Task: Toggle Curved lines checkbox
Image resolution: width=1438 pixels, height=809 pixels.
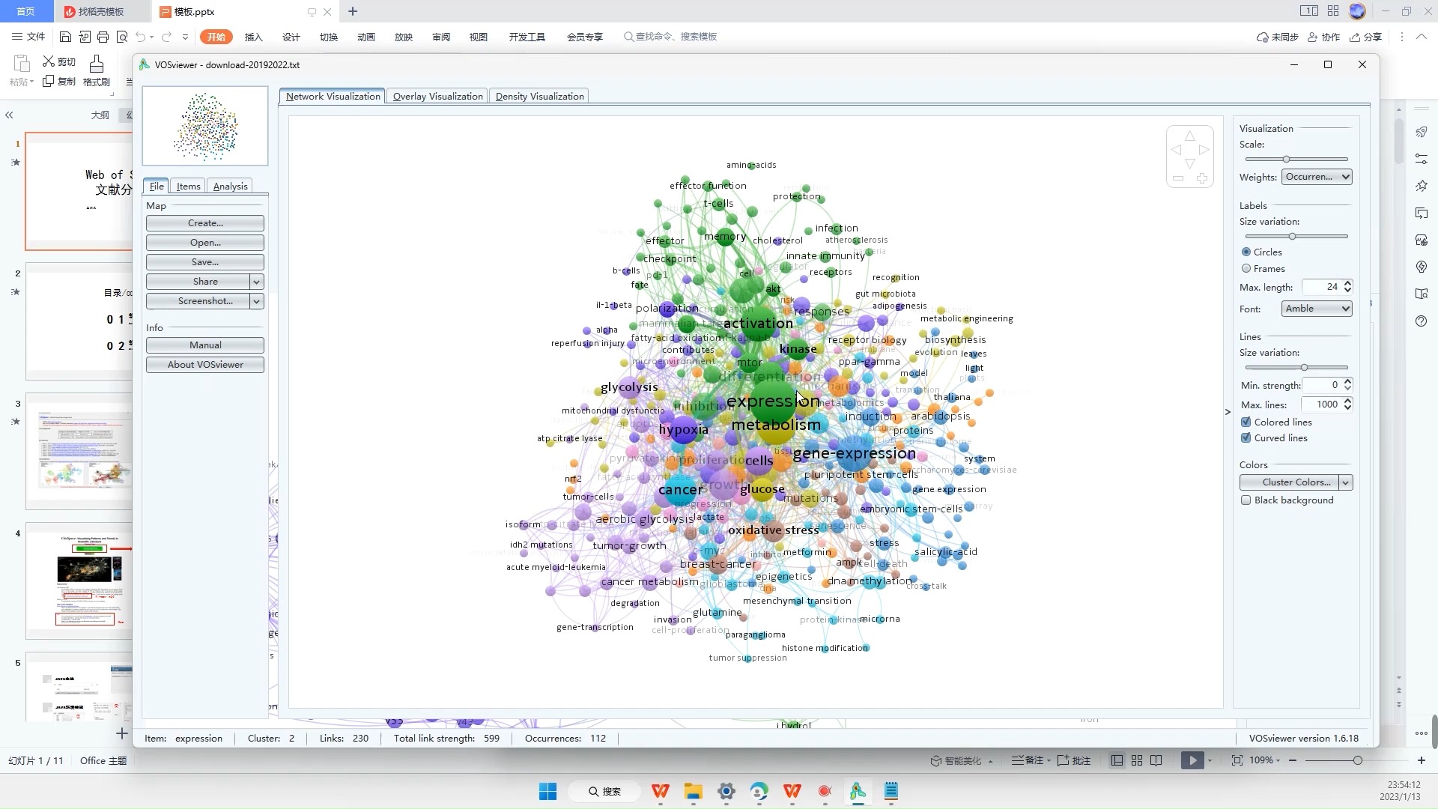Action: tap(1246, 437)
